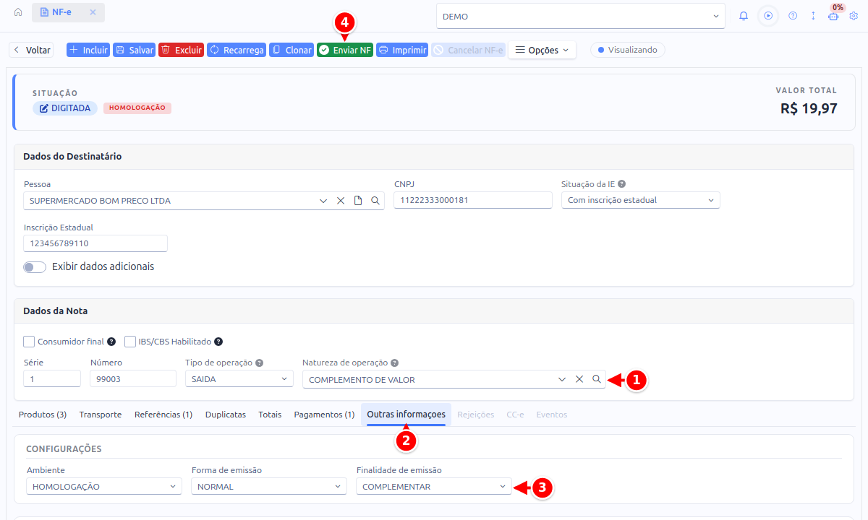Check the IBS/CBS Habilitado checkbox
This screenshot has width=868, height=520.
tap(131, 342)
